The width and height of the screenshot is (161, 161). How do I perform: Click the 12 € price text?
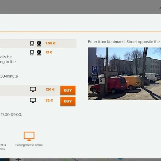49,52
